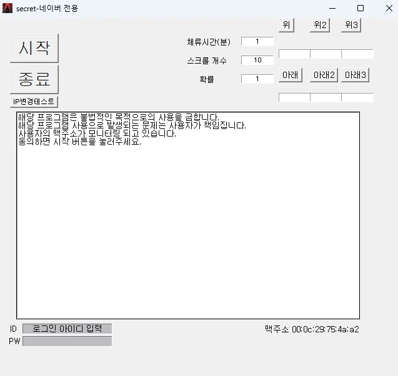
Task: Click the 스크롤 개수 label
Action: coord(207,60)
